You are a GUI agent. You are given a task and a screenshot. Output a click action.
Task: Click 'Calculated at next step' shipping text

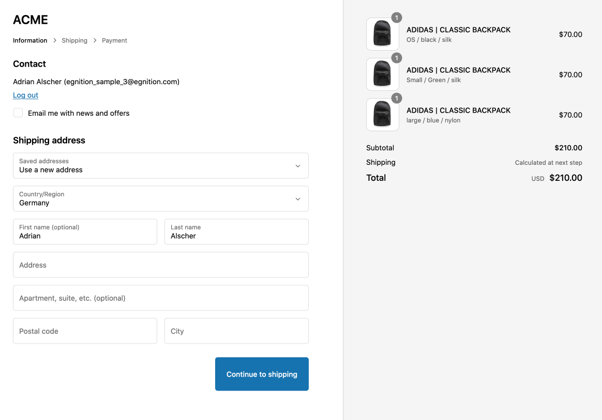(x=548, y=163)
